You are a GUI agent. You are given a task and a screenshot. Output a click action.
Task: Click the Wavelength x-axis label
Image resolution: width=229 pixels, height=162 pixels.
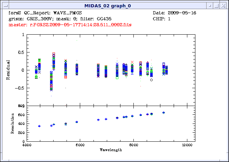point(107,150)
